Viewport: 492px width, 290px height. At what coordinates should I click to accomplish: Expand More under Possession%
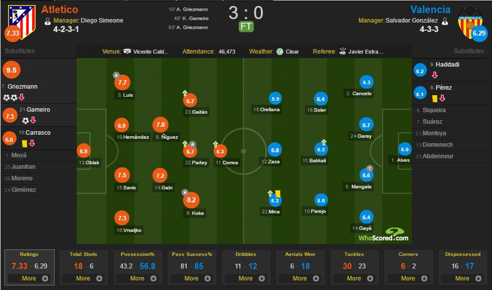[x=137, y=278]
